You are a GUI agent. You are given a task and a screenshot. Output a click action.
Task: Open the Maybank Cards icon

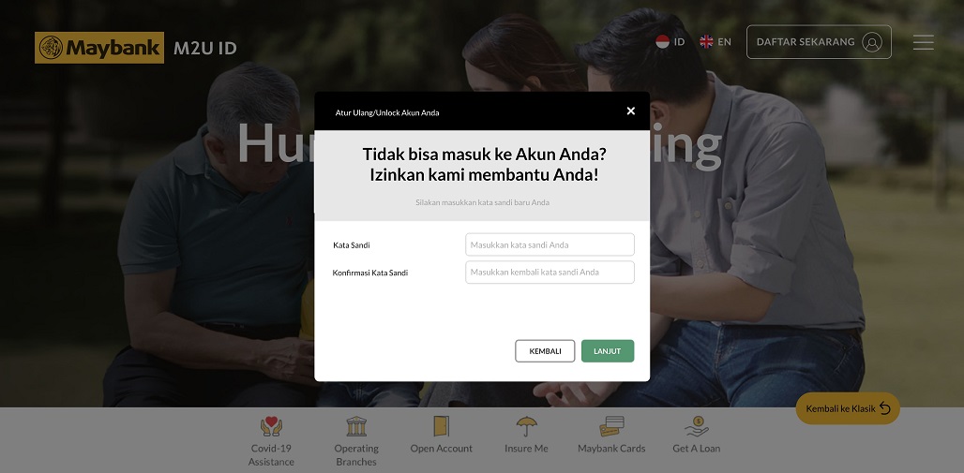click(611, 425)
